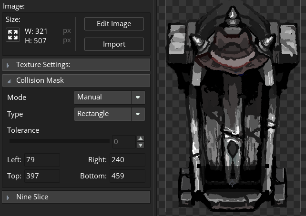306x216 pixels.
Task: Click the Mode dropdown arrow button
Action: pyautogui.click(x=138, y=97)
